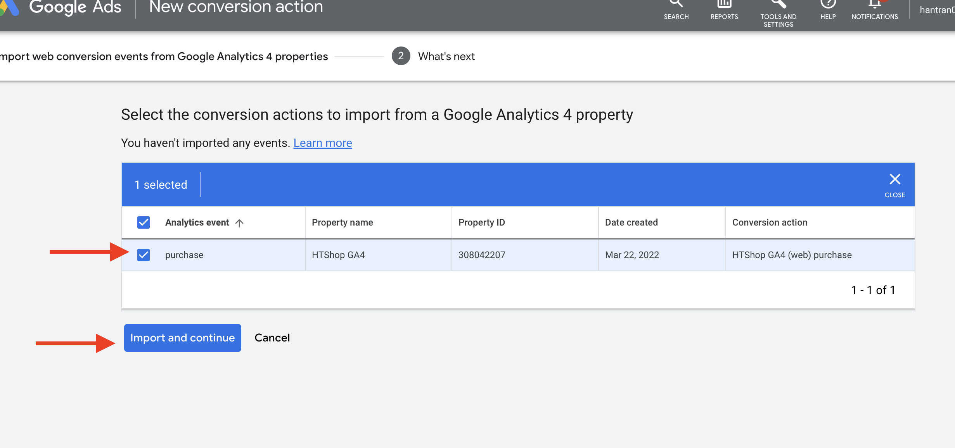955x448 pixels.
Task: Toggle the select-all header checkbox
Action: 144,222
